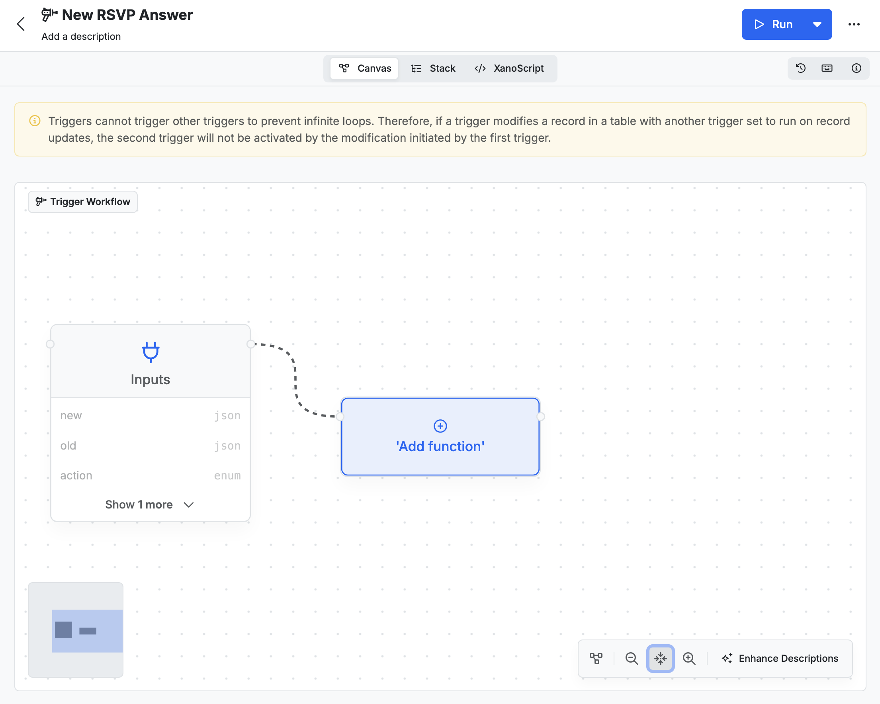The height and width of the screenshot is (704, 880).
Task: Fit the workflow to screen
Action: [660, 658]
